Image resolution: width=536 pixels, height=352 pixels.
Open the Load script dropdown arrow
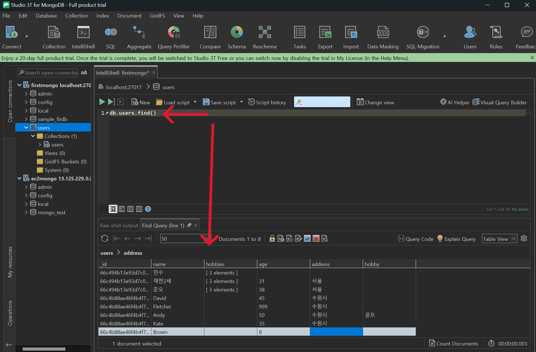pyautogui.click(x=195, y=102)
